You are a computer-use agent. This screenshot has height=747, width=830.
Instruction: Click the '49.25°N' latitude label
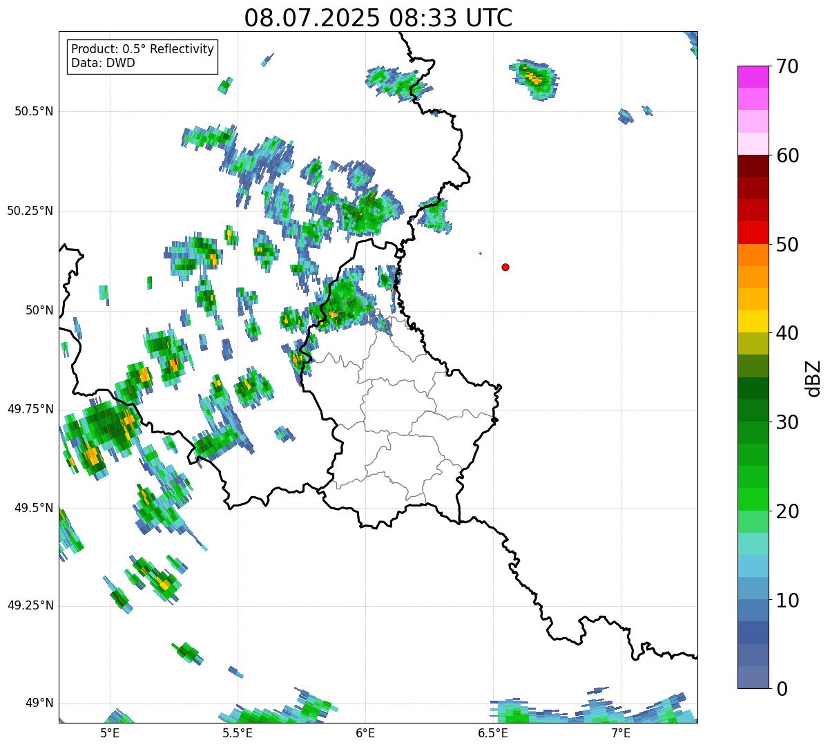(30, 605)
